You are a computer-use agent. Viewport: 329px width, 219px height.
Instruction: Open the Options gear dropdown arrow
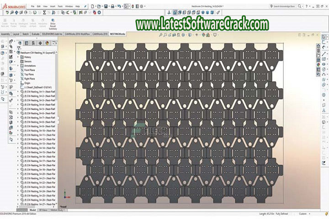pos(145,6)
